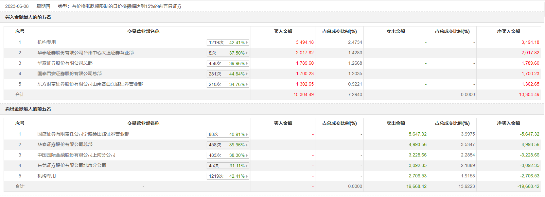Viewport: 545px width, 197px height.
Task: Open 机构专用 in the top buyers table
Action: pos(46,42)
